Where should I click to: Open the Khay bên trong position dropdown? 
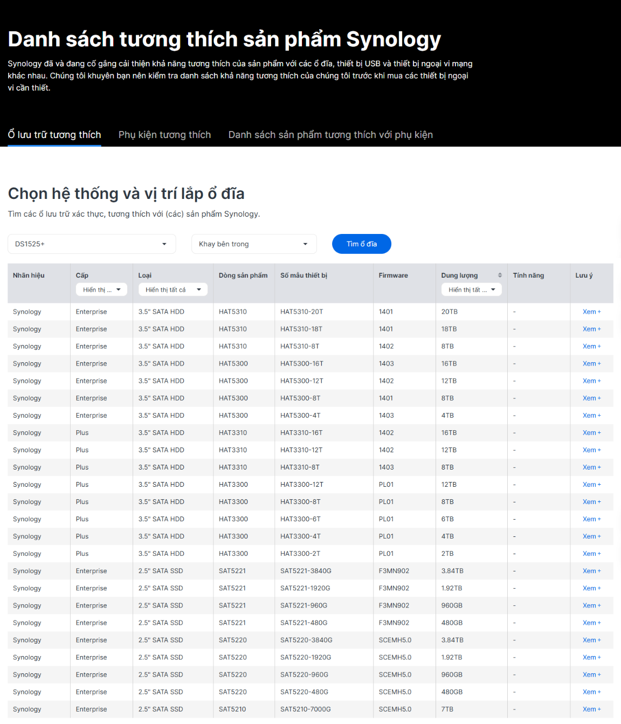[x=254, y=244]
